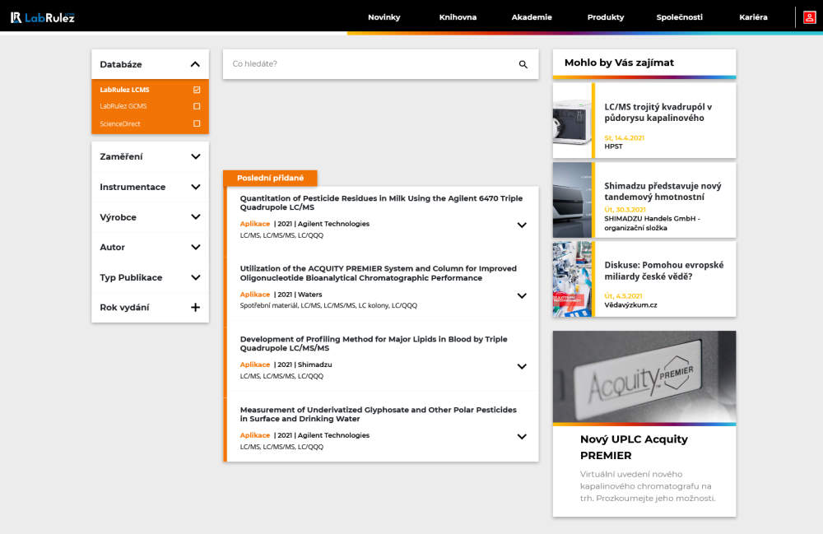Expand the Výrobce filter

click(195, 216)
